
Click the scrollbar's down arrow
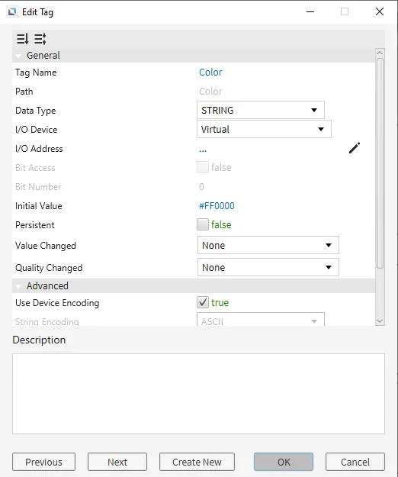pyautogui.click(x=380, y=321)
